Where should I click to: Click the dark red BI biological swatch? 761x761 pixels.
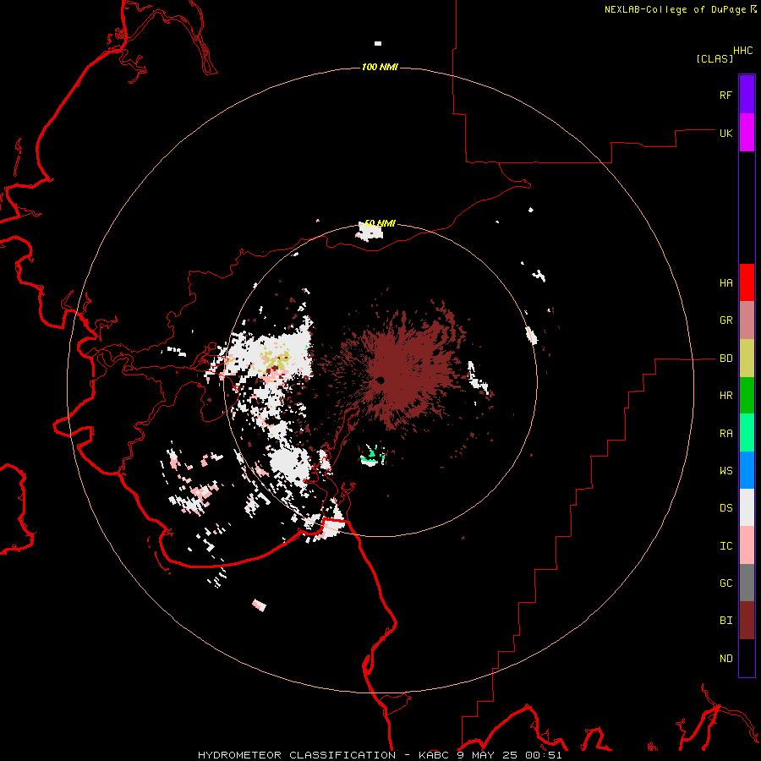747,621
